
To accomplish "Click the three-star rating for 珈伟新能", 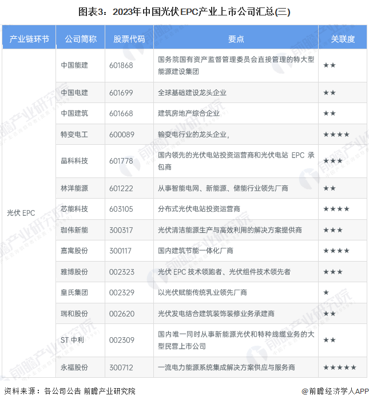I will tap(333, 230).
